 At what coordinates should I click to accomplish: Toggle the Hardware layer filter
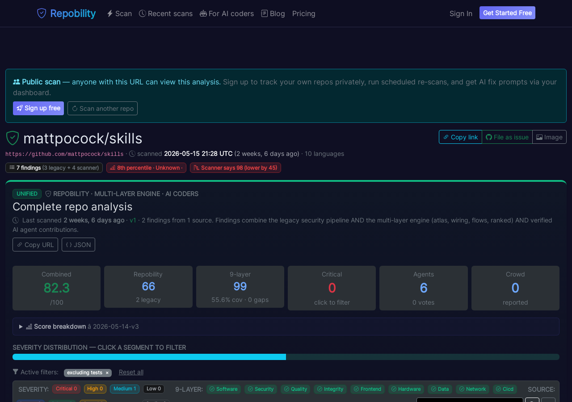pos(406,389)
